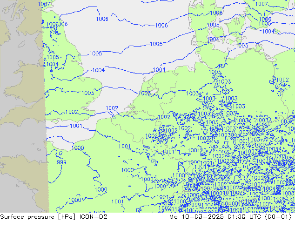
Task: Click the '1003' label over East Anglia
Action: (x=88, y=93)
